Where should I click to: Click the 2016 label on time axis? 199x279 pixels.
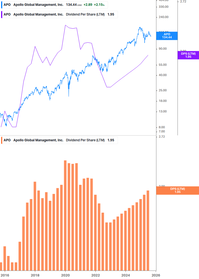point(5,275)
